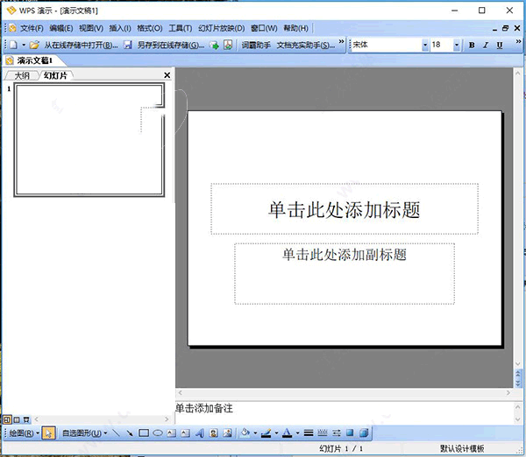Click the Save floppy disk icon
526x457 pixels.
click(128, 45)
